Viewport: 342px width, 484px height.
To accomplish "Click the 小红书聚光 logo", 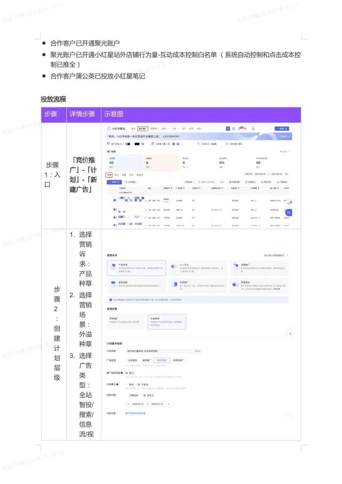I will 116,129.
